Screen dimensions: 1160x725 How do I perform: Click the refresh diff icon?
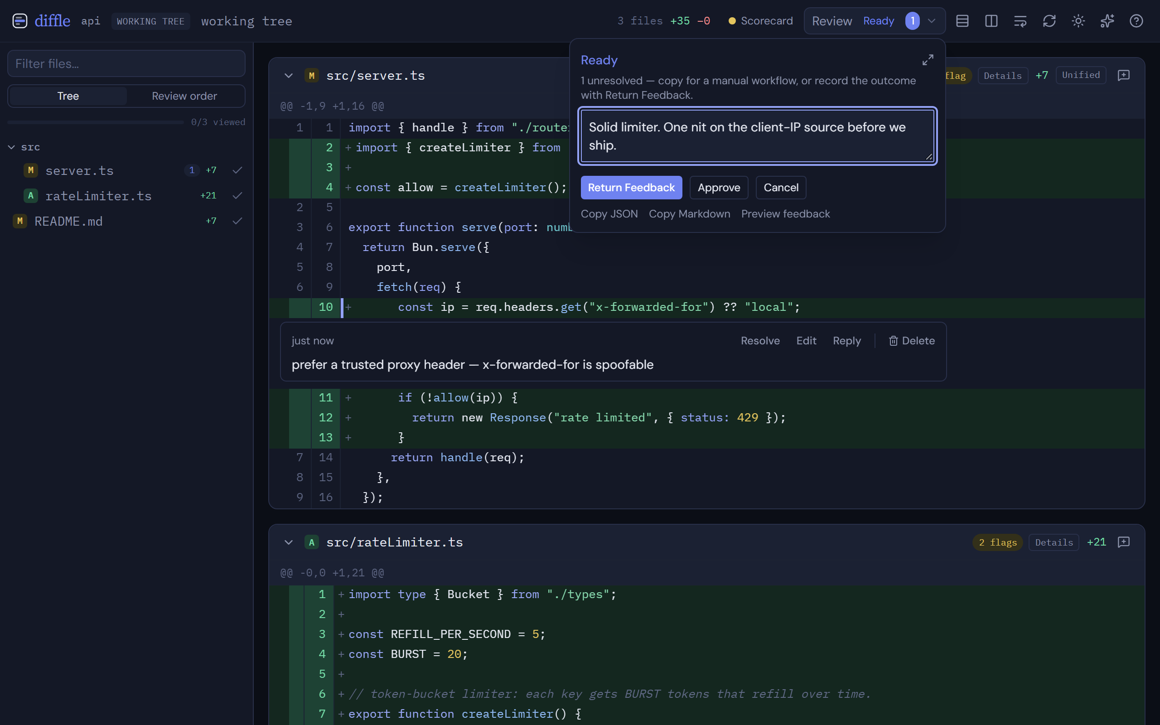click(x=1049, y=21)
